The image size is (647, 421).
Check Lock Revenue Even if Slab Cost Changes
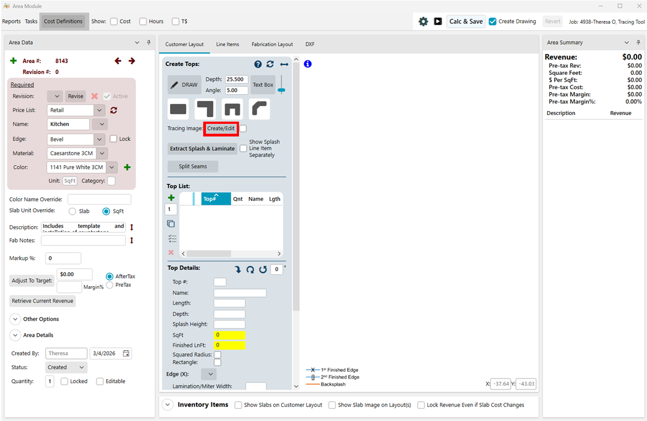click(421, 405)
